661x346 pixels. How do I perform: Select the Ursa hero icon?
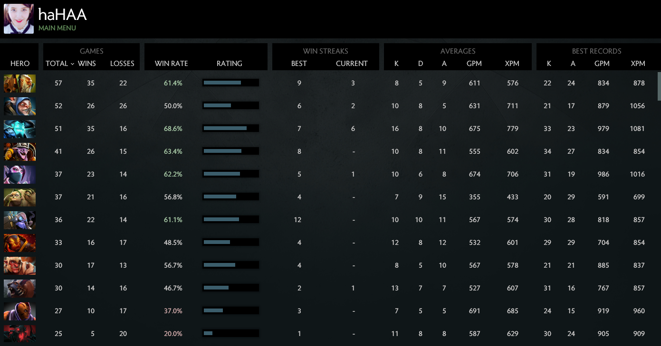(x=19, y=288)
